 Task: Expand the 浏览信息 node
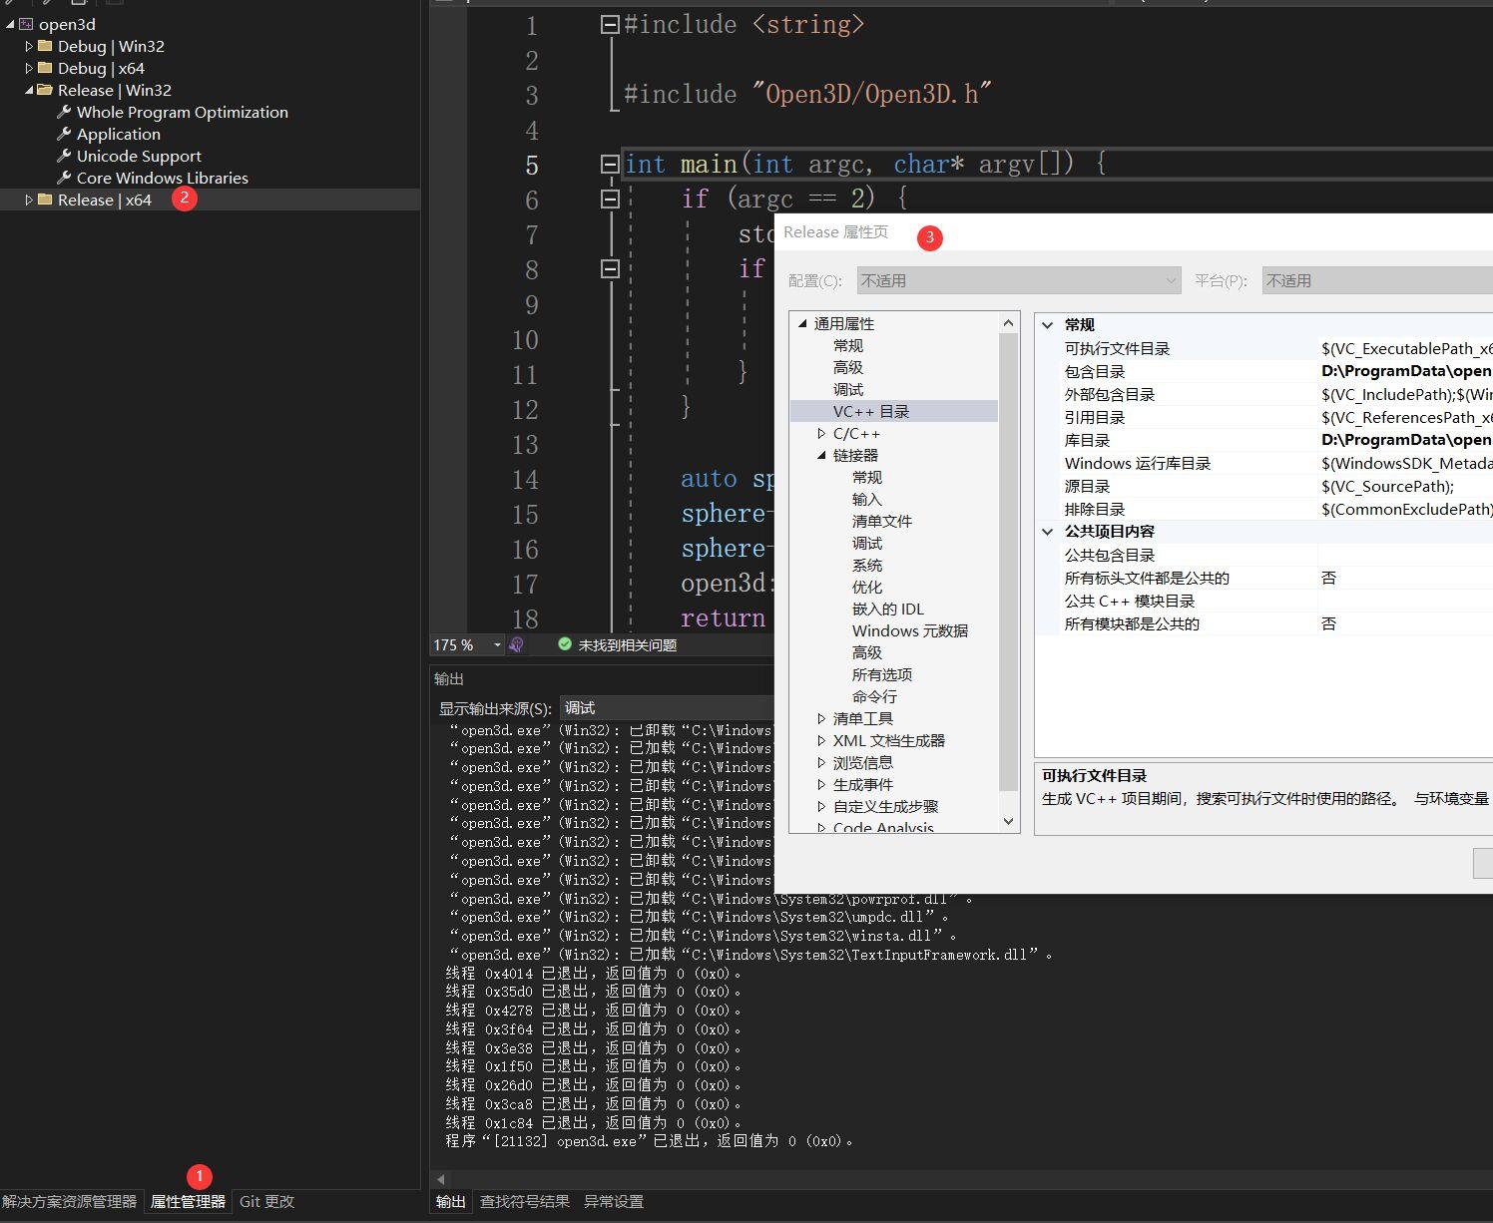click(x=821, y=762)
